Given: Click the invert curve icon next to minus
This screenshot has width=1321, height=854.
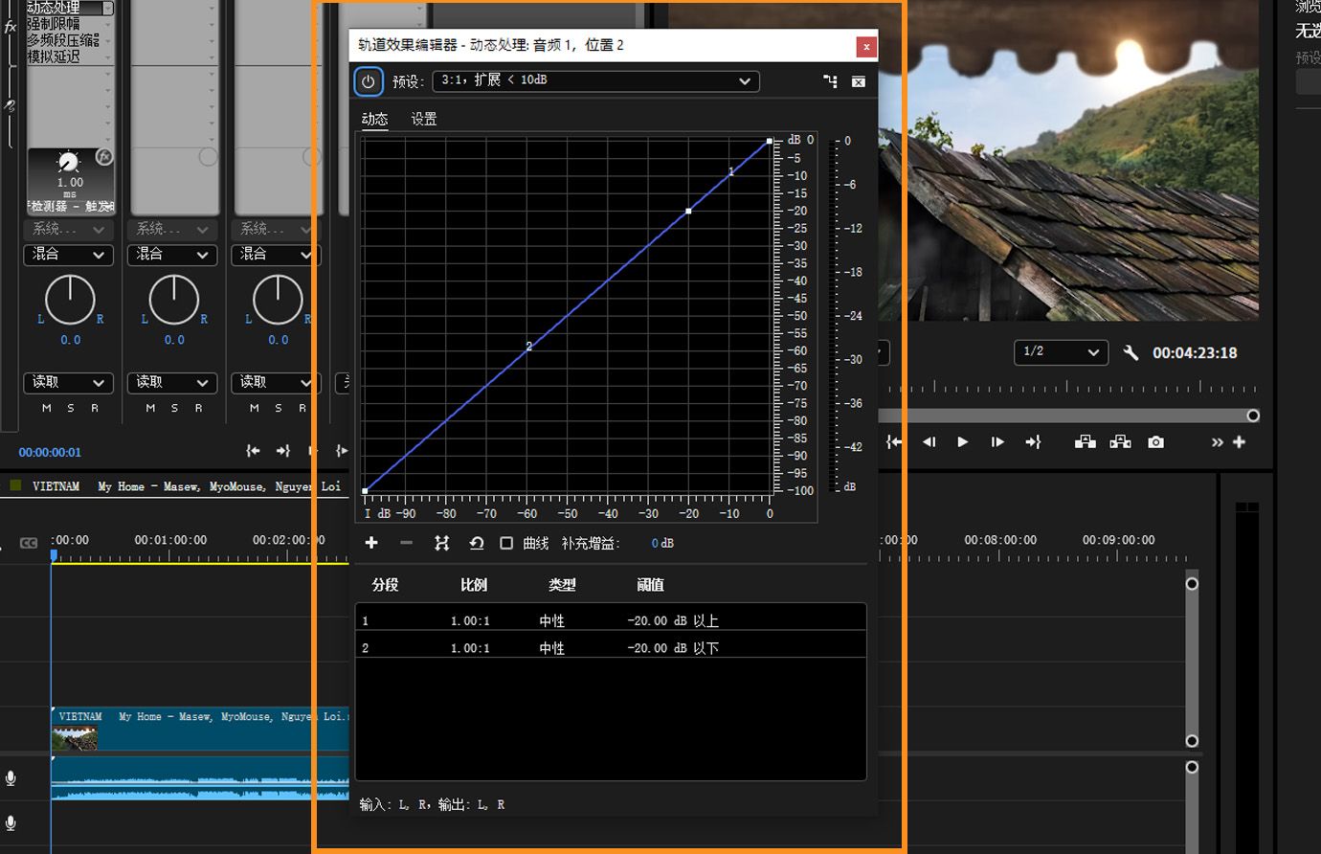Looking at the screenshot, I should [441, 543].
